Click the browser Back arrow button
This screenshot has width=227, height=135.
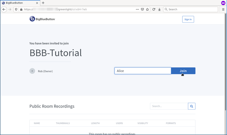[x=4, y=9]
